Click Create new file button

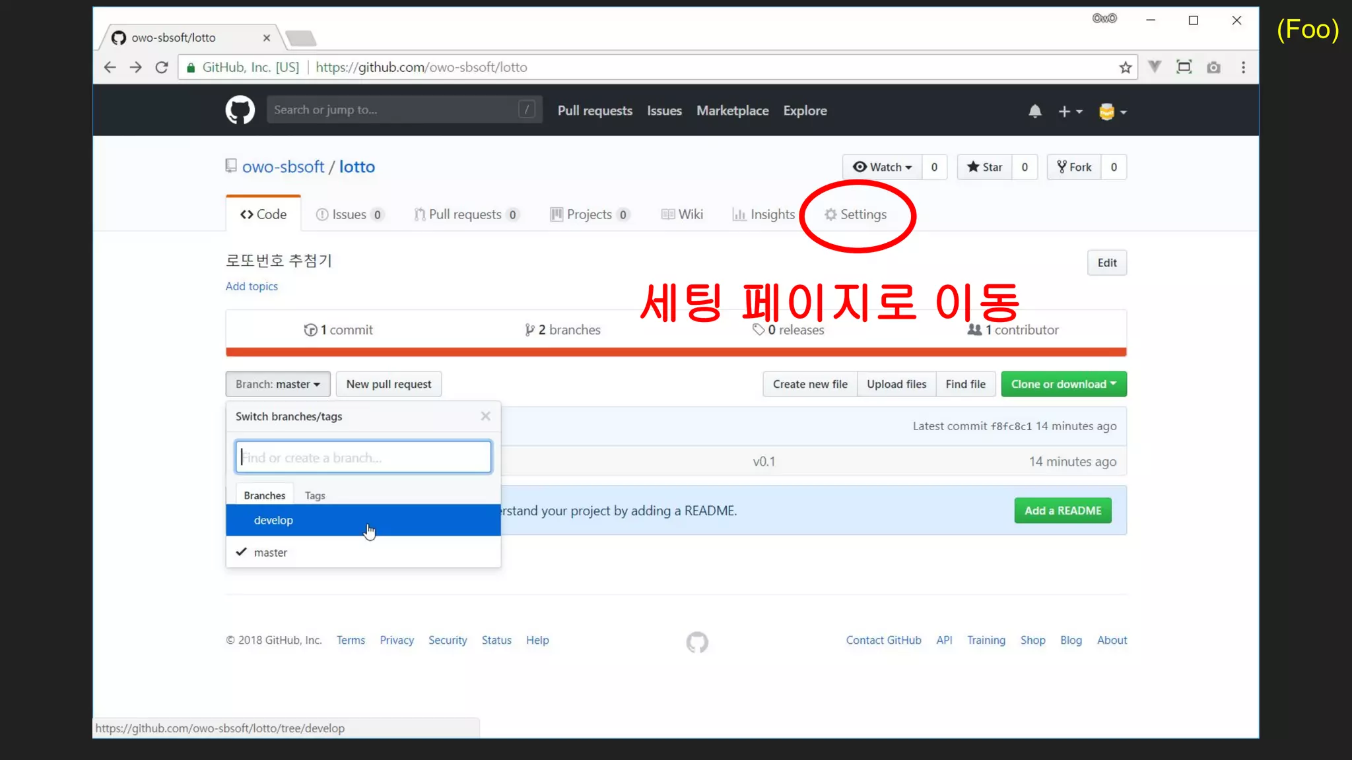click(810, 384)
